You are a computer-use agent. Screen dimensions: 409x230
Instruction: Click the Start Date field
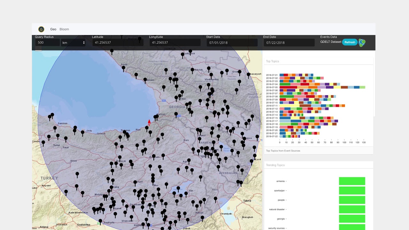pos(231,43)
